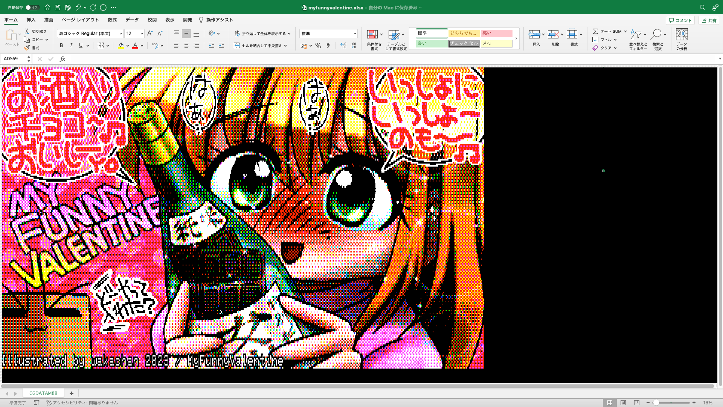Screen dimensions: 723x407
Task: Click the percent style icon
Action: [318, 46]
